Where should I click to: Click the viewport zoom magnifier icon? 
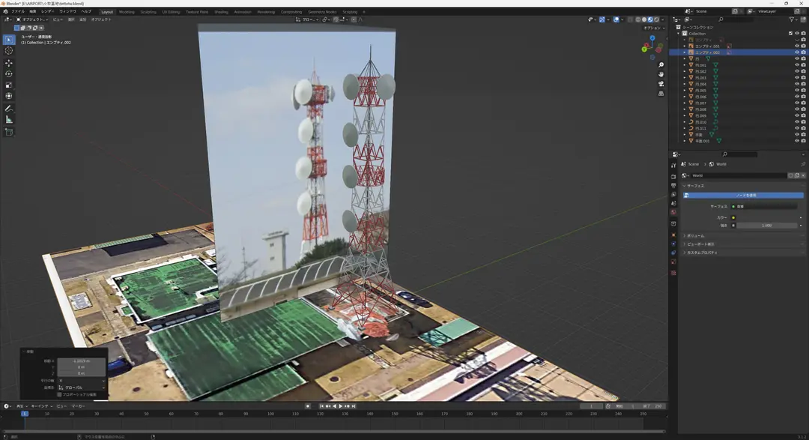[661, 65]
